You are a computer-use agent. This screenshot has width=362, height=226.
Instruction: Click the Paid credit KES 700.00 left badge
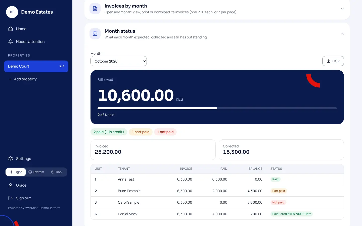tap(292, 214)
